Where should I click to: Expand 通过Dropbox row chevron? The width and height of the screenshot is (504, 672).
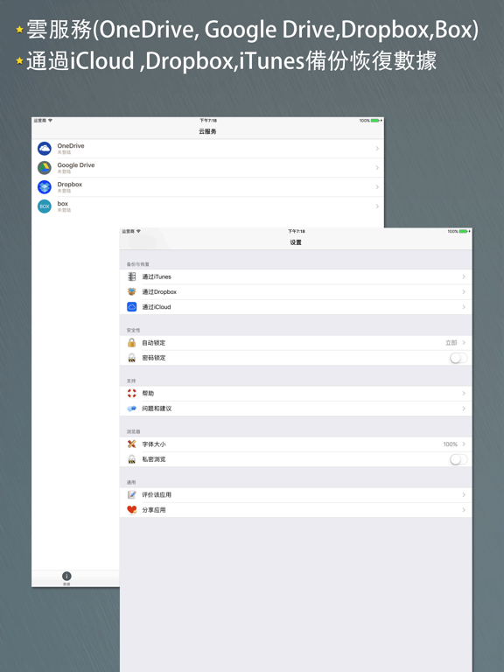pyautogui.click(x=464, y=291)
